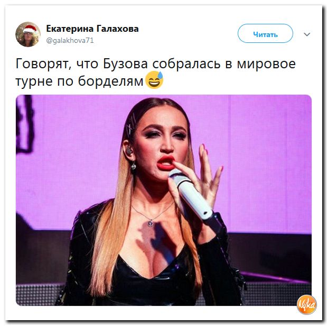Click the word Бузова in the tweet
The image size is (328, 326).
coord(126,64)
